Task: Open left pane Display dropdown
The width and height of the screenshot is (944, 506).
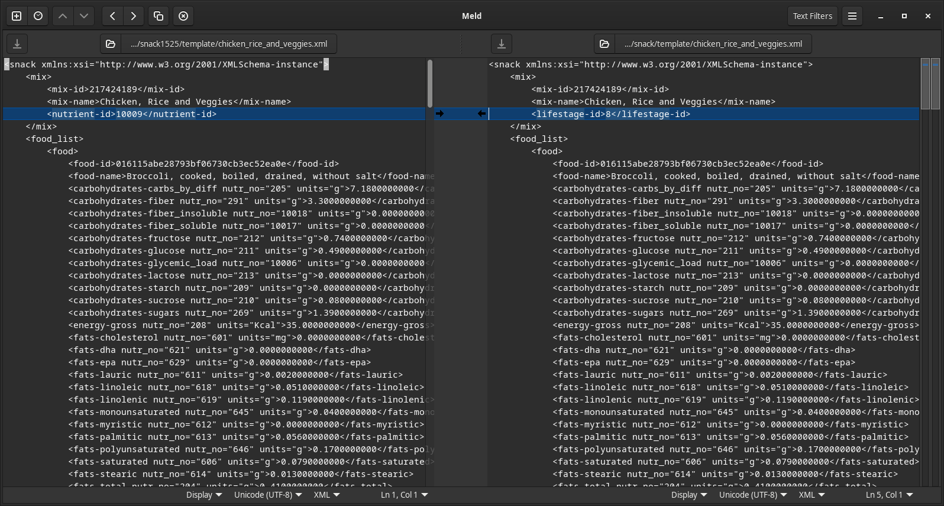Action: pyautogui.click(x=204, y=495)
